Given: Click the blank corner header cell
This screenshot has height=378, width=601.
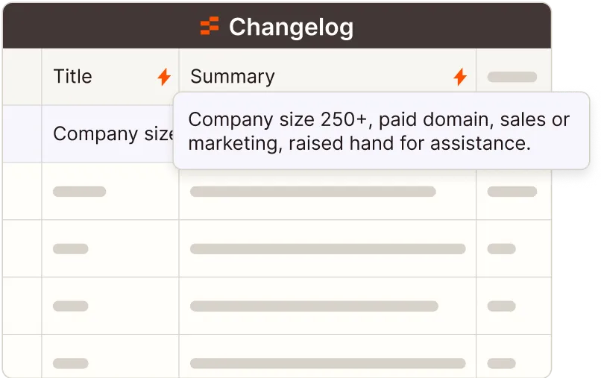Looking at the screenshot, I should pos(22,77).
